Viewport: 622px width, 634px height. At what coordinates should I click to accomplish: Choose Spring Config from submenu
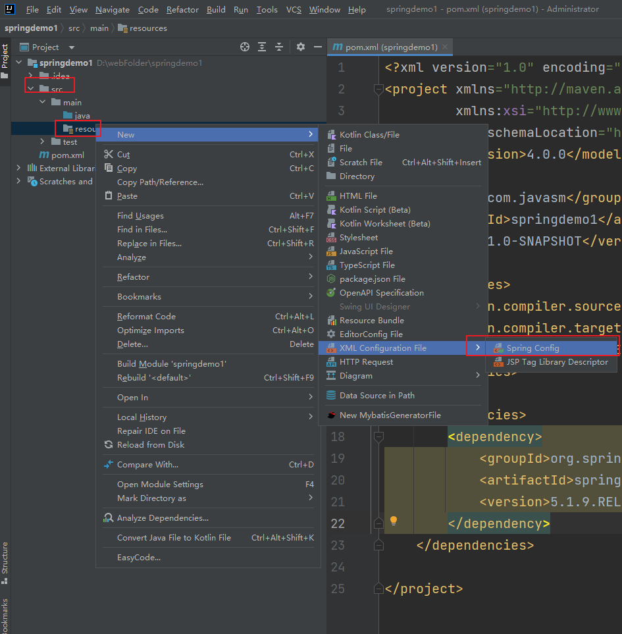click(552, 348)
